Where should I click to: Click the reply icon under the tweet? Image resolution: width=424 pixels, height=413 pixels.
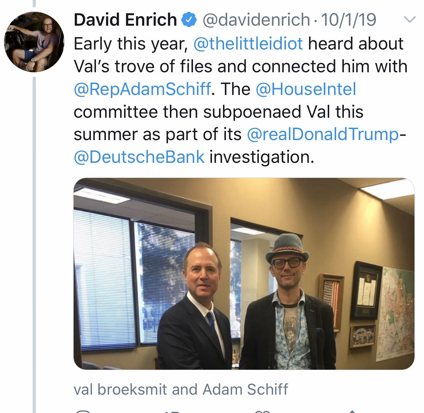tap(84, 411)
